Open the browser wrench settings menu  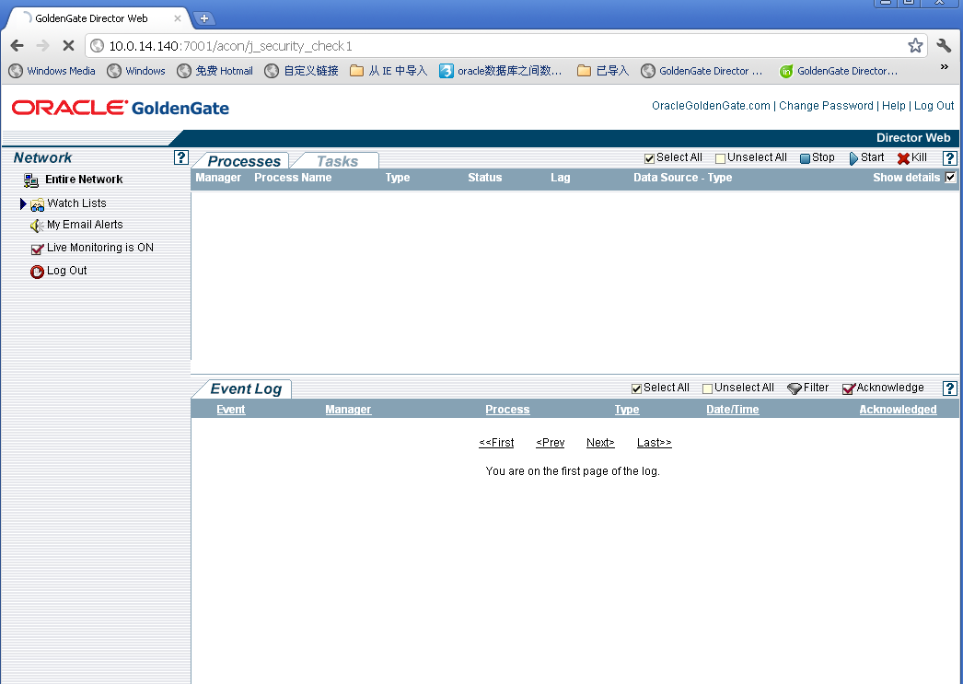[944, 45]
